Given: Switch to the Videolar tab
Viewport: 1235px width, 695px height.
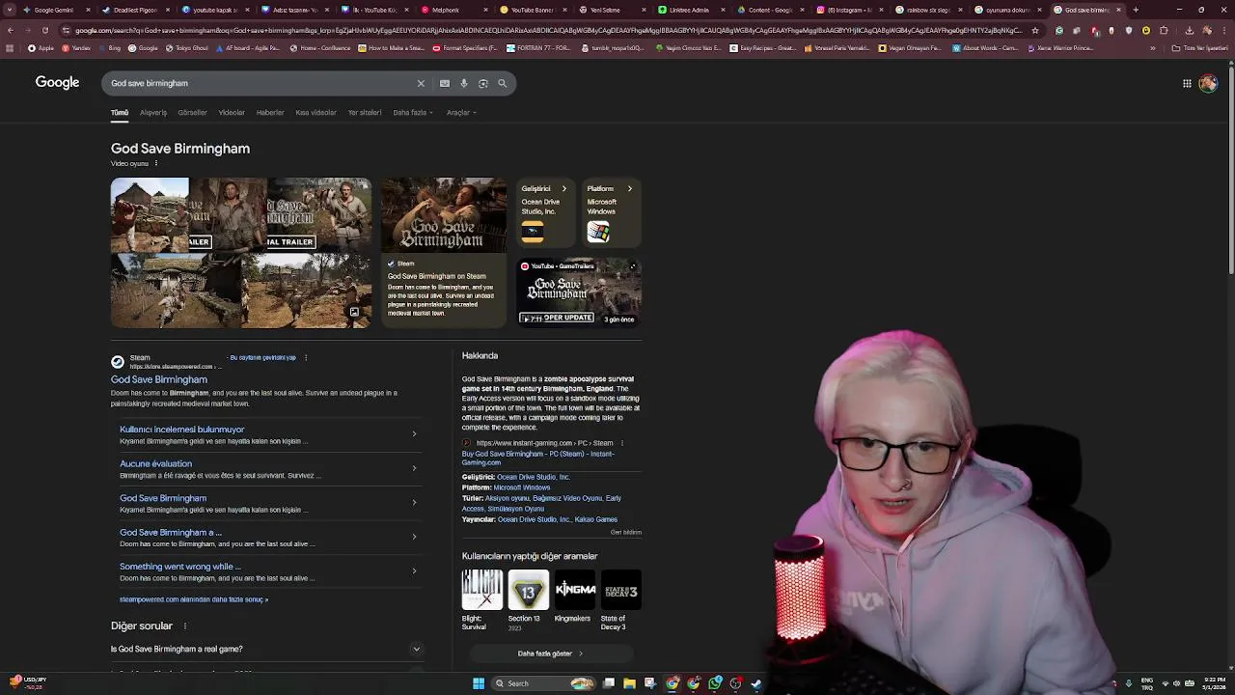Looking at the screenshot, I should (232, 113).
